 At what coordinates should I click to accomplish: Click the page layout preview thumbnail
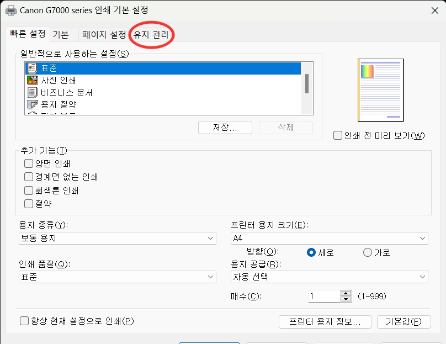380,90
